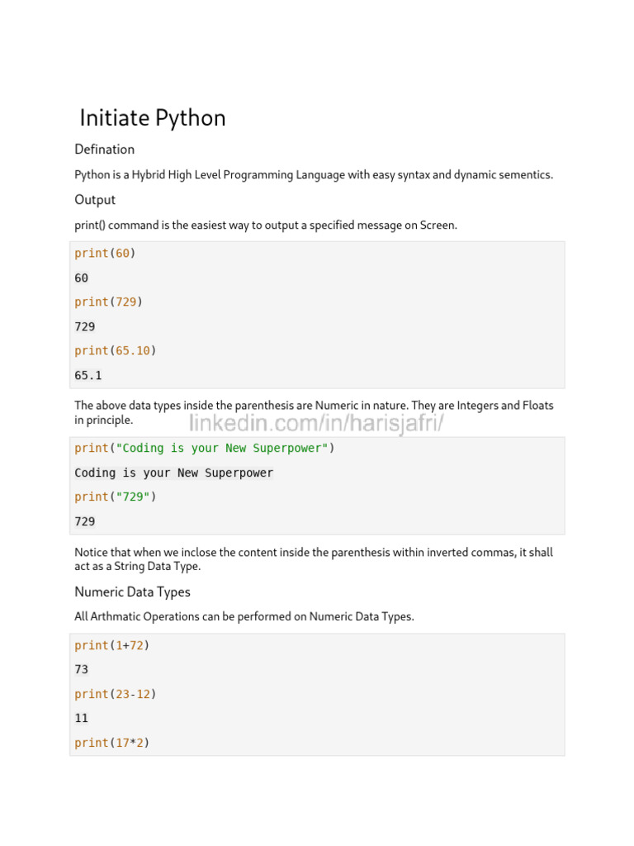Viewport: 634px width, 846px height.
Task: Click the print("729") string code line
Action: 115,497
